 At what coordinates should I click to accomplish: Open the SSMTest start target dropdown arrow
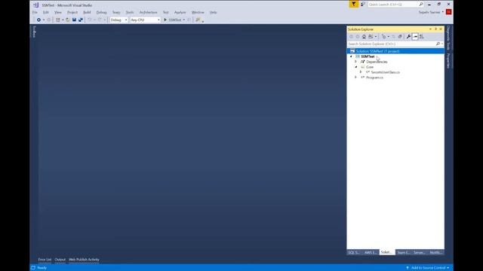[x=184, y=20]
